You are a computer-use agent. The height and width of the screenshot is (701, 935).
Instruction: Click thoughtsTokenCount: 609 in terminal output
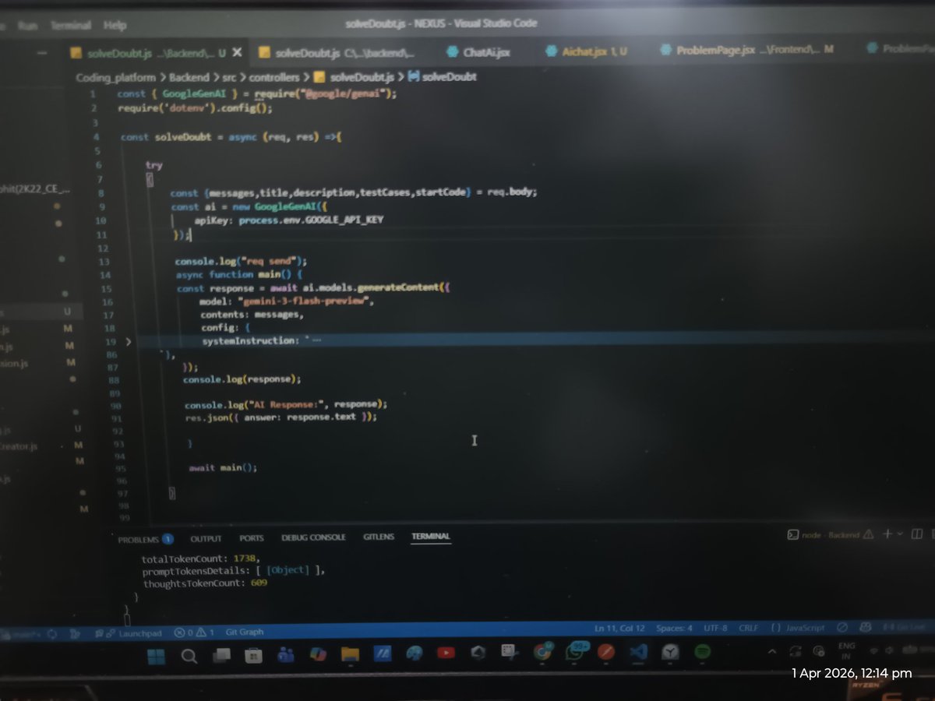point(205,583)
